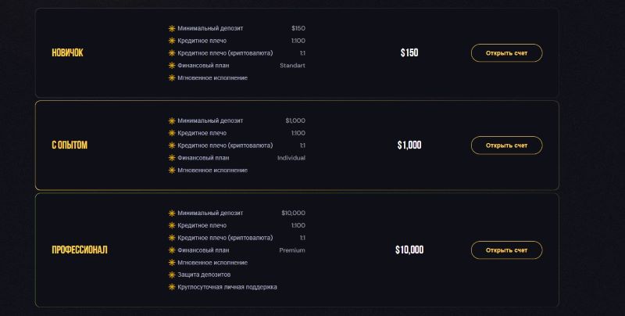Click the large $150 price label

click(x=409, y=53)
